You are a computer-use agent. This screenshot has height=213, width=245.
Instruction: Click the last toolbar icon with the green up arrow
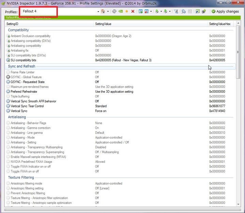[x=204, y=11]
